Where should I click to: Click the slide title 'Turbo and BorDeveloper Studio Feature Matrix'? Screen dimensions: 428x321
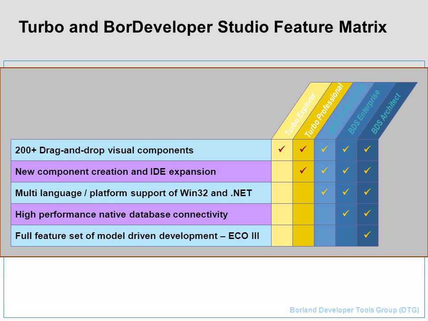coord(203,27)
